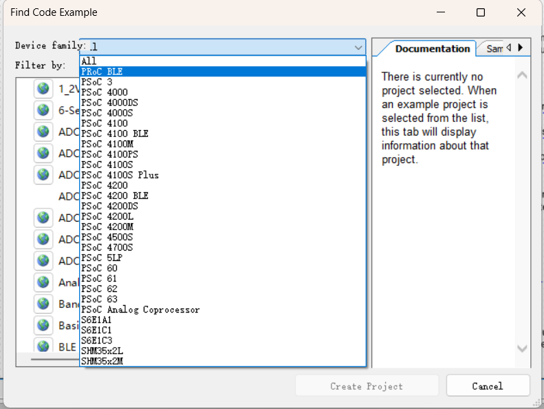Choose PSoC 4000DS from the list

tap(223, 103)
